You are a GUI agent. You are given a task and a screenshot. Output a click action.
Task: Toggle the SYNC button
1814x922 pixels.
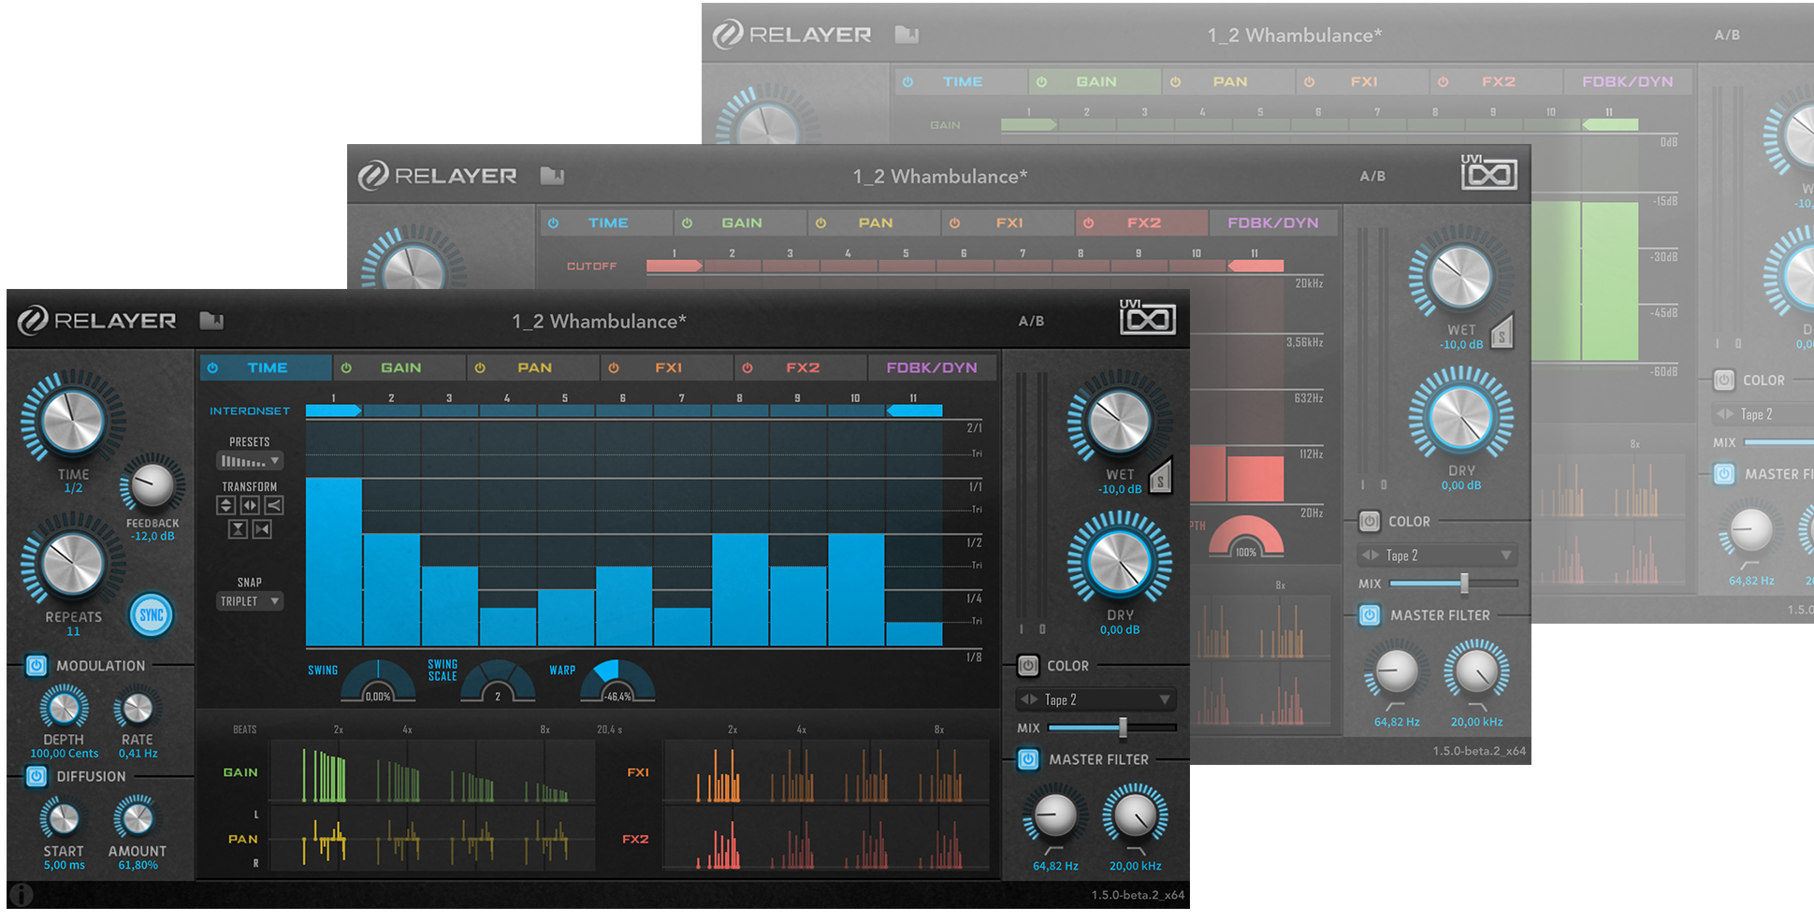[152, 614]
